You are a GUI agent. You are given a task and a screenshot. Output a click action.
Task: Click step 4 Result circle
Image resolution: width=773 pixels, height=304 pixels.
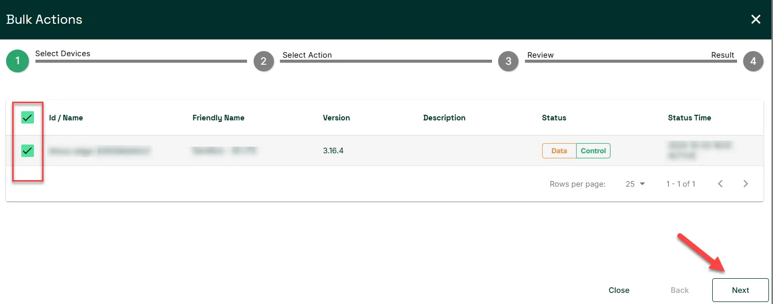[x=753, y=61]
